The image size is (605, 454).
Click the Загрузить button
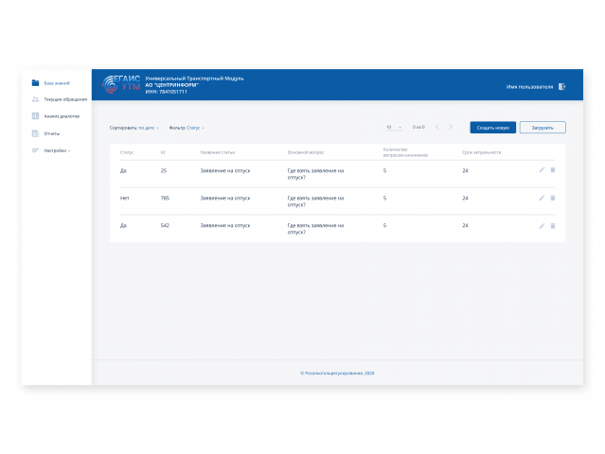543,128
